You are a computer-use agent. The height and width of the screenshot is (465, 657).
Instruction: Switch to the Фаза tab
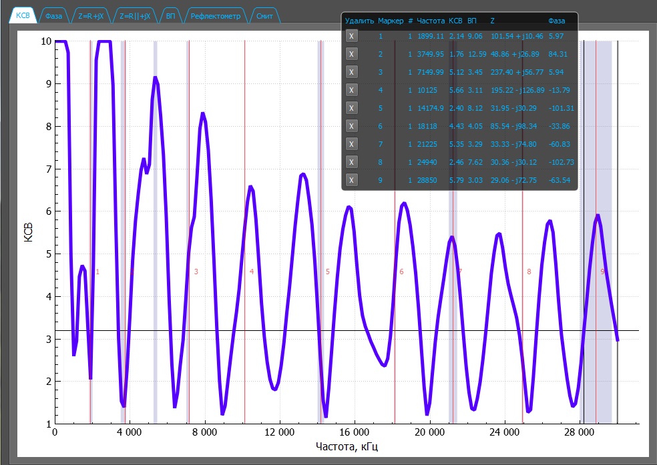[54, 15]
